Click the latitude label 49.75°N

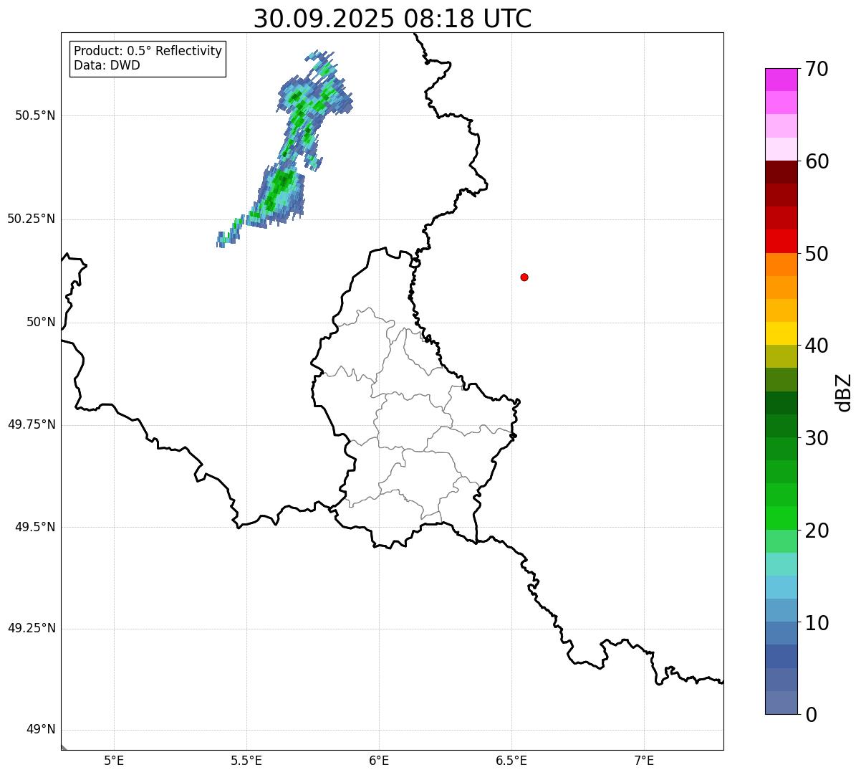point(32,424)
